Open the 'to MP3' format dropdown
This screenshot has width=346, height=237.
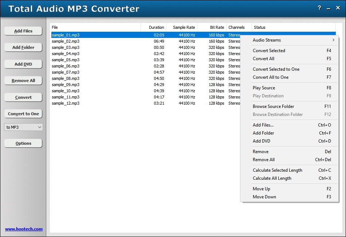[x=23, y=127]
